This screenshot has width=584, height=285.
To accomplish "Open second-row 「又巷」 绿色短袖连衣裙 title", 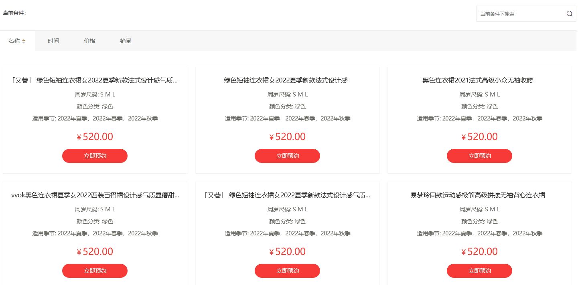I will pos(287,195).
